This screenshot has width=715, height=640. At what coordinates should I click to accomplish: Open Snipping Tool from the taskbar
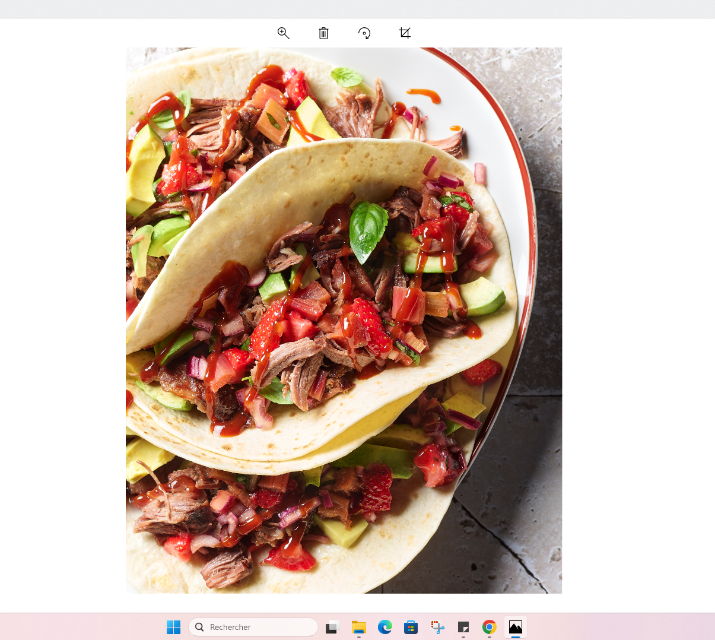pos(437,627)
